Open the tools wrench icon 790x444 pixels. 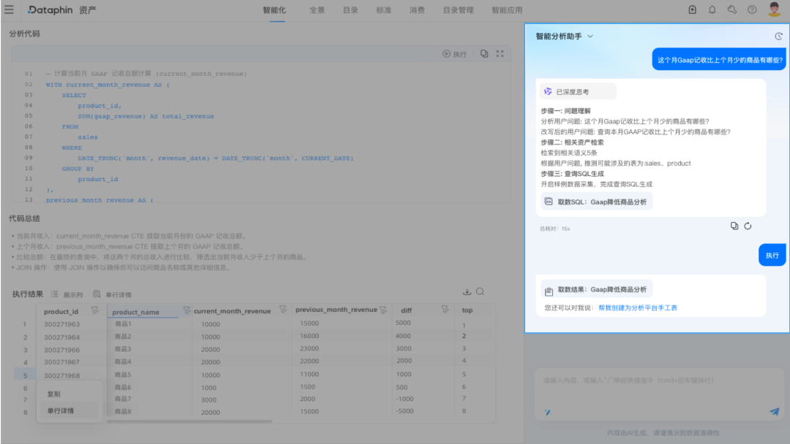click(x=730, y=10)
